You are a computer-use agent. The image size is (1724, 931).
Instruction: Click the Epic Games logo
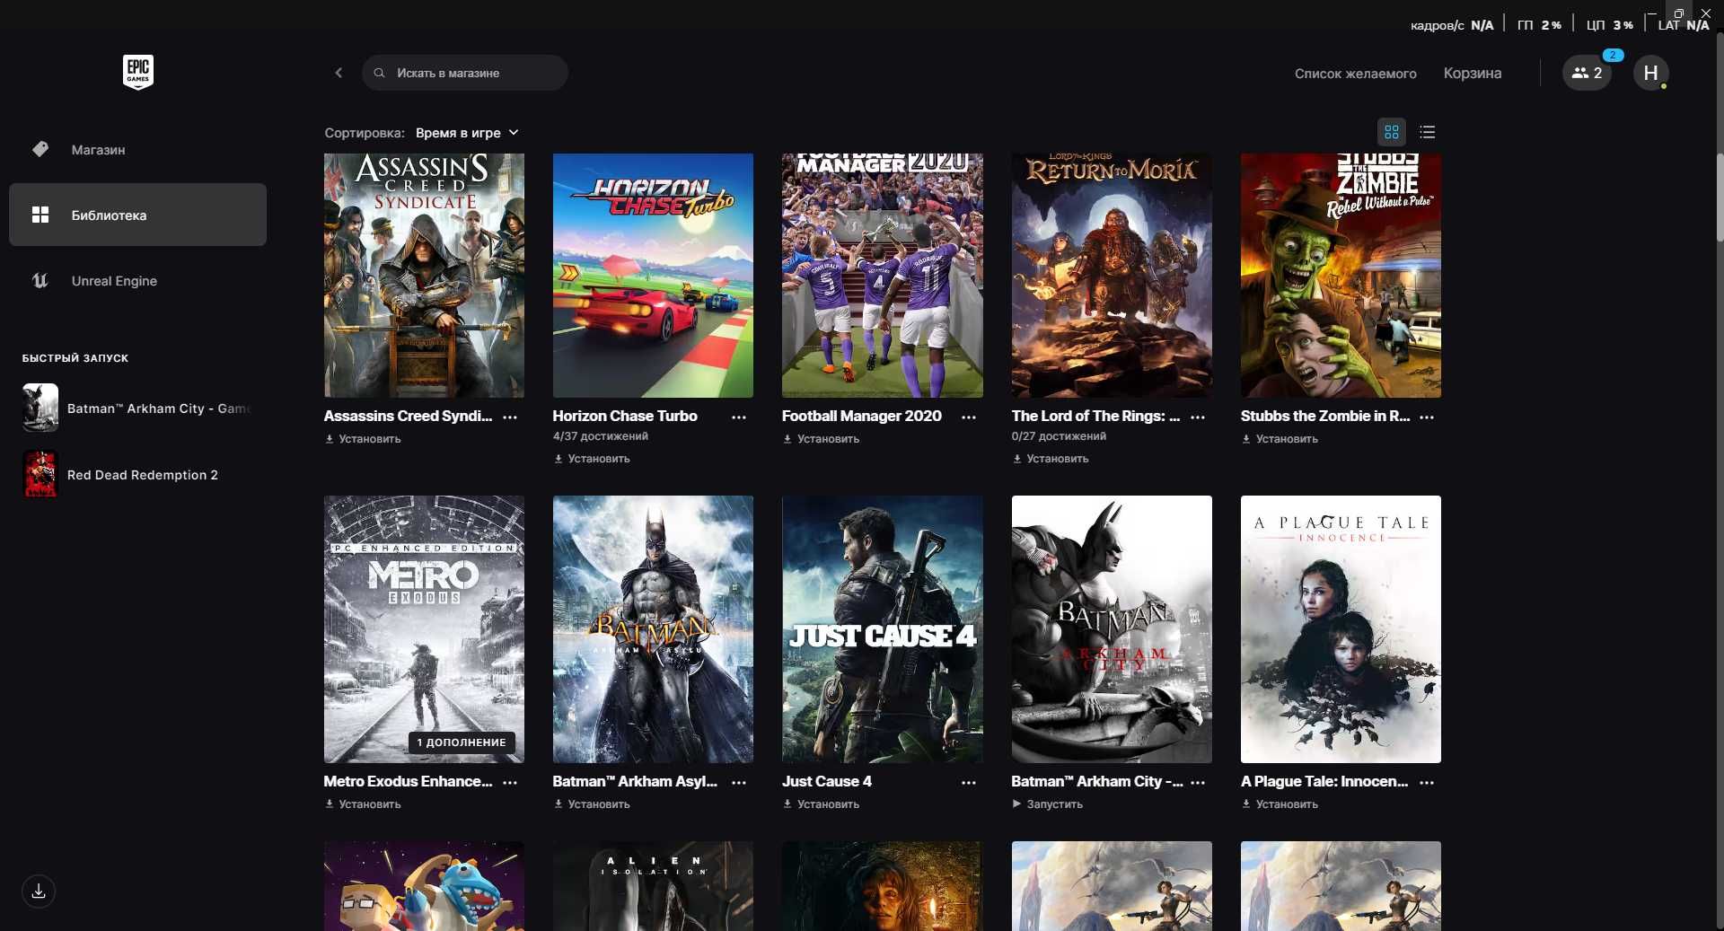[138, 72]
